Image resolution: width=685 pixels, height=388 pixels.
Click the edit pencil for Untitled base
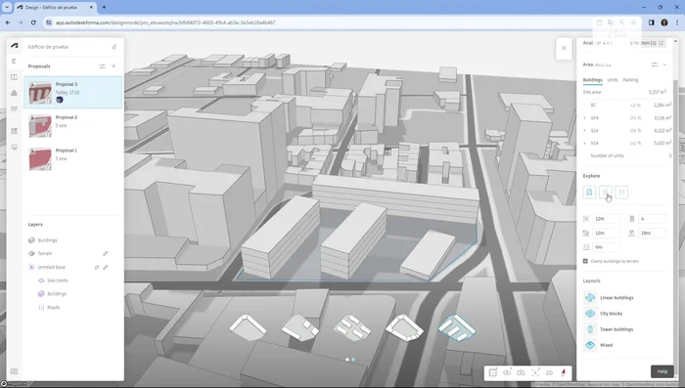[106, 267]
